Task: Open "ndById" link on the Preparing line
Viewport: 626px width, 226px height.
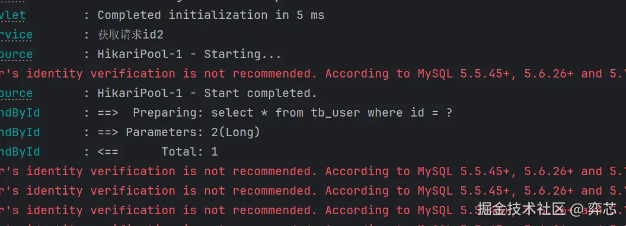Action: pos(20,113)
